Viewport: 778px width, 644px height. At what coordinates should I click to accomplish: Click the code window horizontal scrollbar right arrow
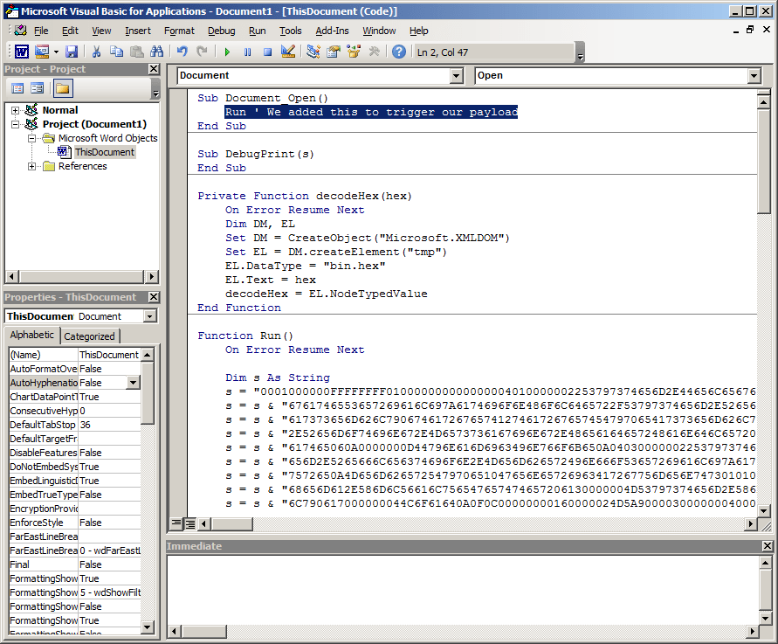(x=751, y=523)
